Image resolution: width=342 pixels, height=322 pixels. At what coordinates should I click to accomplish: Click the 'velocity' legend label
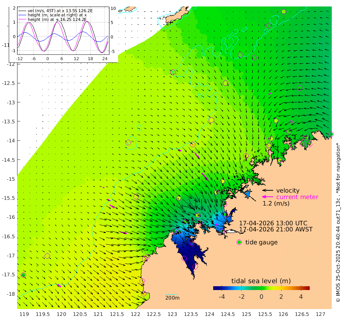(x=288, y=190)
